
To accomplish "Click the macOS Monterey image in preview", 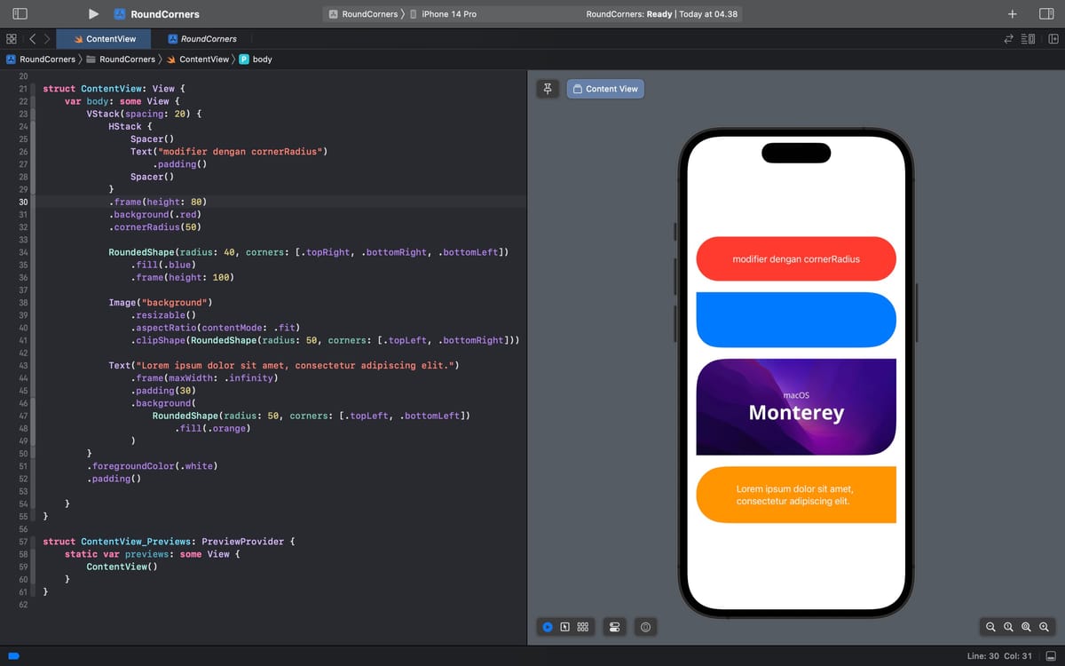I will (796, 407).
